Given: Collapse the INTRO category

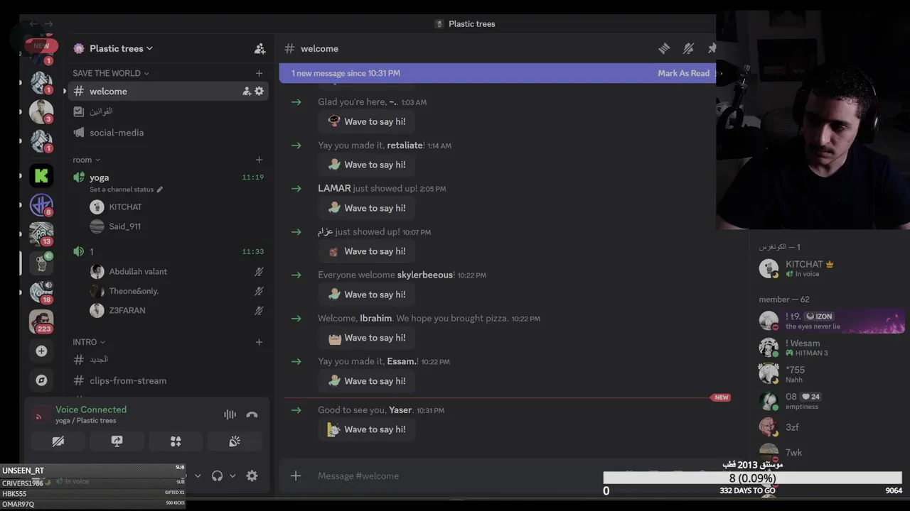Looking at the screenshot, I should [x=88, y=342].
